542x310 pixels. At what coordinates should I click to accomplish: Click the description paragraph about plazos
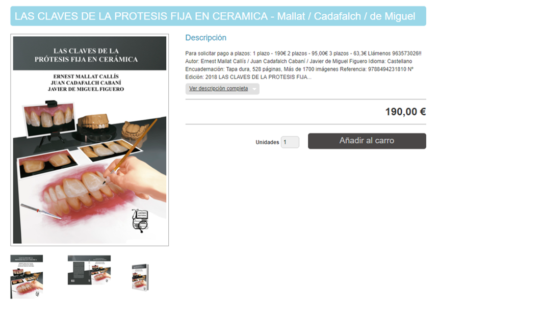click(x=303, y=65)
